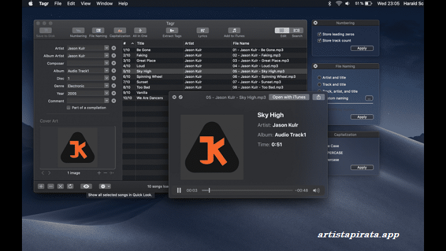Expand the Genre dropdown arrow

click(x=107, y=86)
